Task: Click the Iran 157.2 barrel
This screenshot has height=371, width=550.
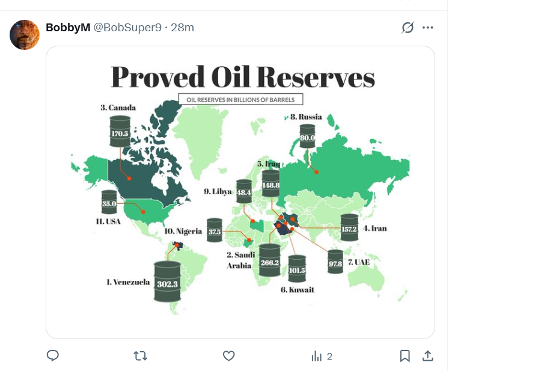Action: click(x=349, y=227)
